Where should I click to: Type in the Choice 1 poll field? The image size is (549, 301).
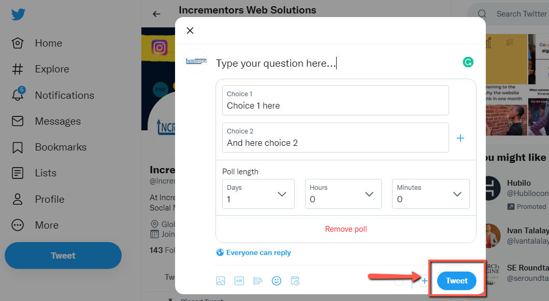click(335, 103)
